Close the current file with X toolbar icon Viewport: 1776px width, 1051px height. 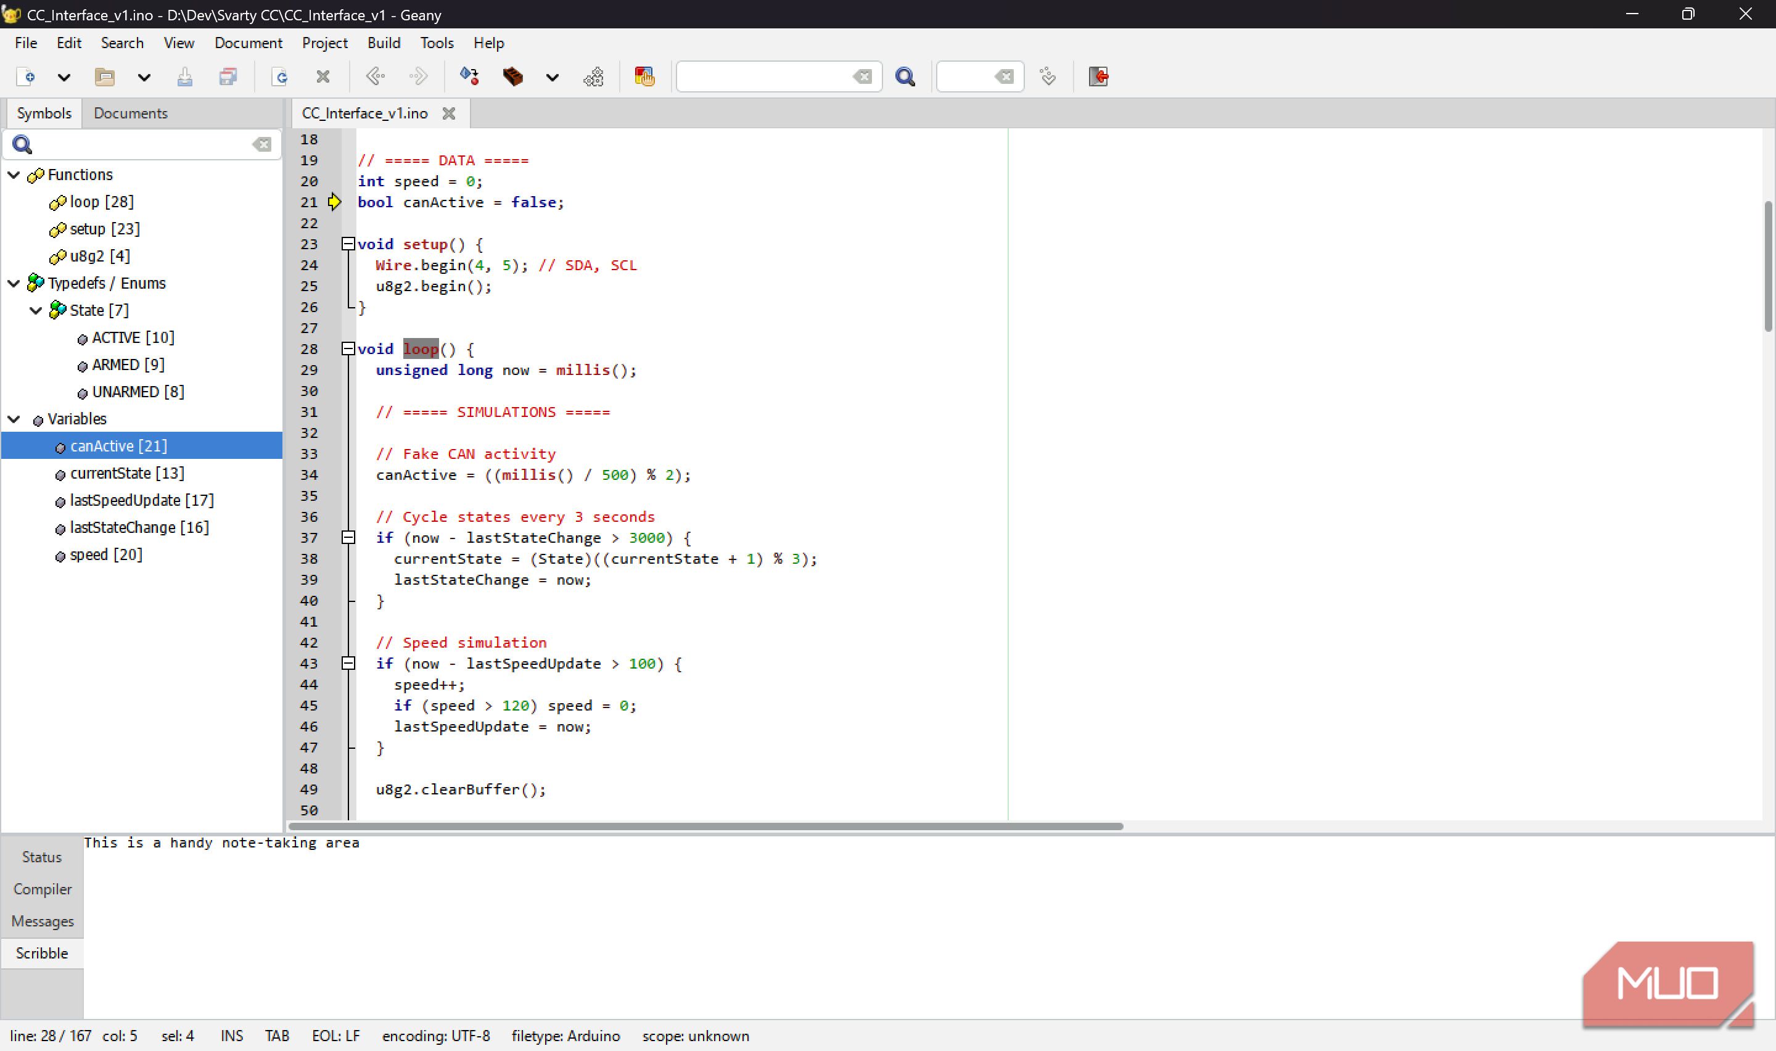pos(323,76)
